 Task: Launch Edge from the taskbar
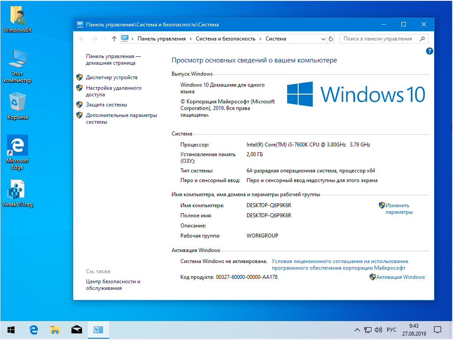click(x=34, y=330)
